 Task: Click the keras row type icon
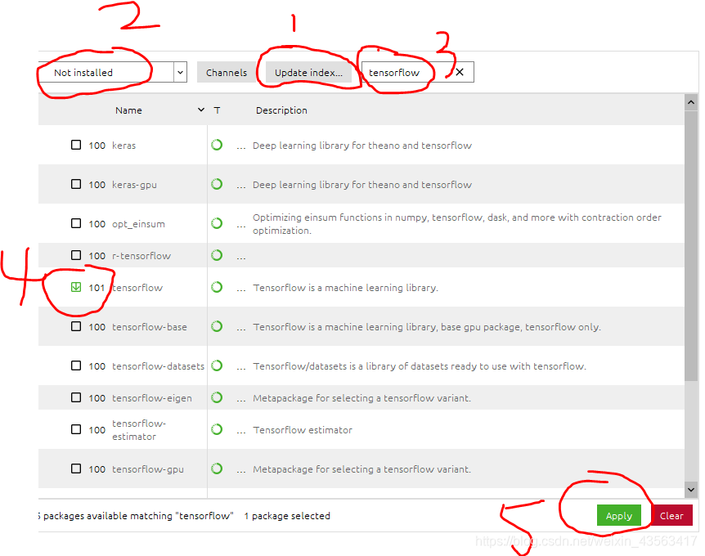tap(217, 145)
